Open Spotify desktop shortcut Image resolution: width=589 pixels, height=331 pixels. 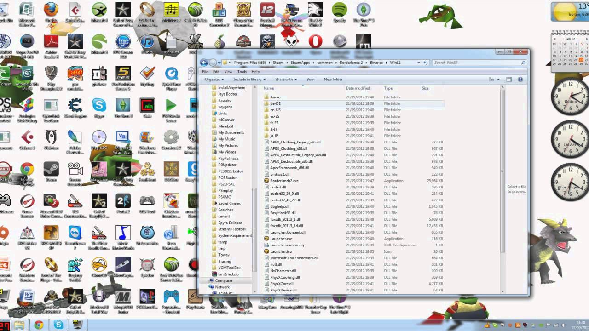coord(339,13)
